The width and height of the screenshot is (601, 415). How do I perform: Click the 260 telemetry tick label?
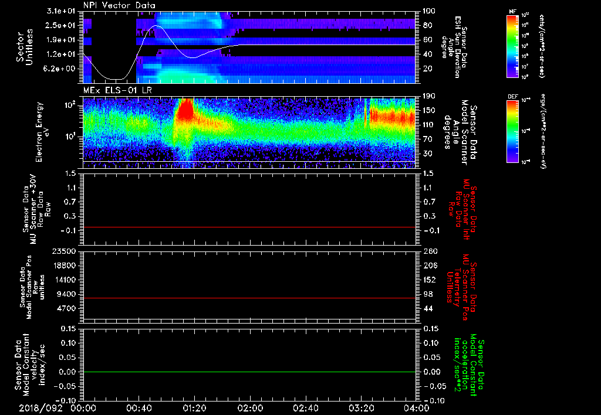429,251
